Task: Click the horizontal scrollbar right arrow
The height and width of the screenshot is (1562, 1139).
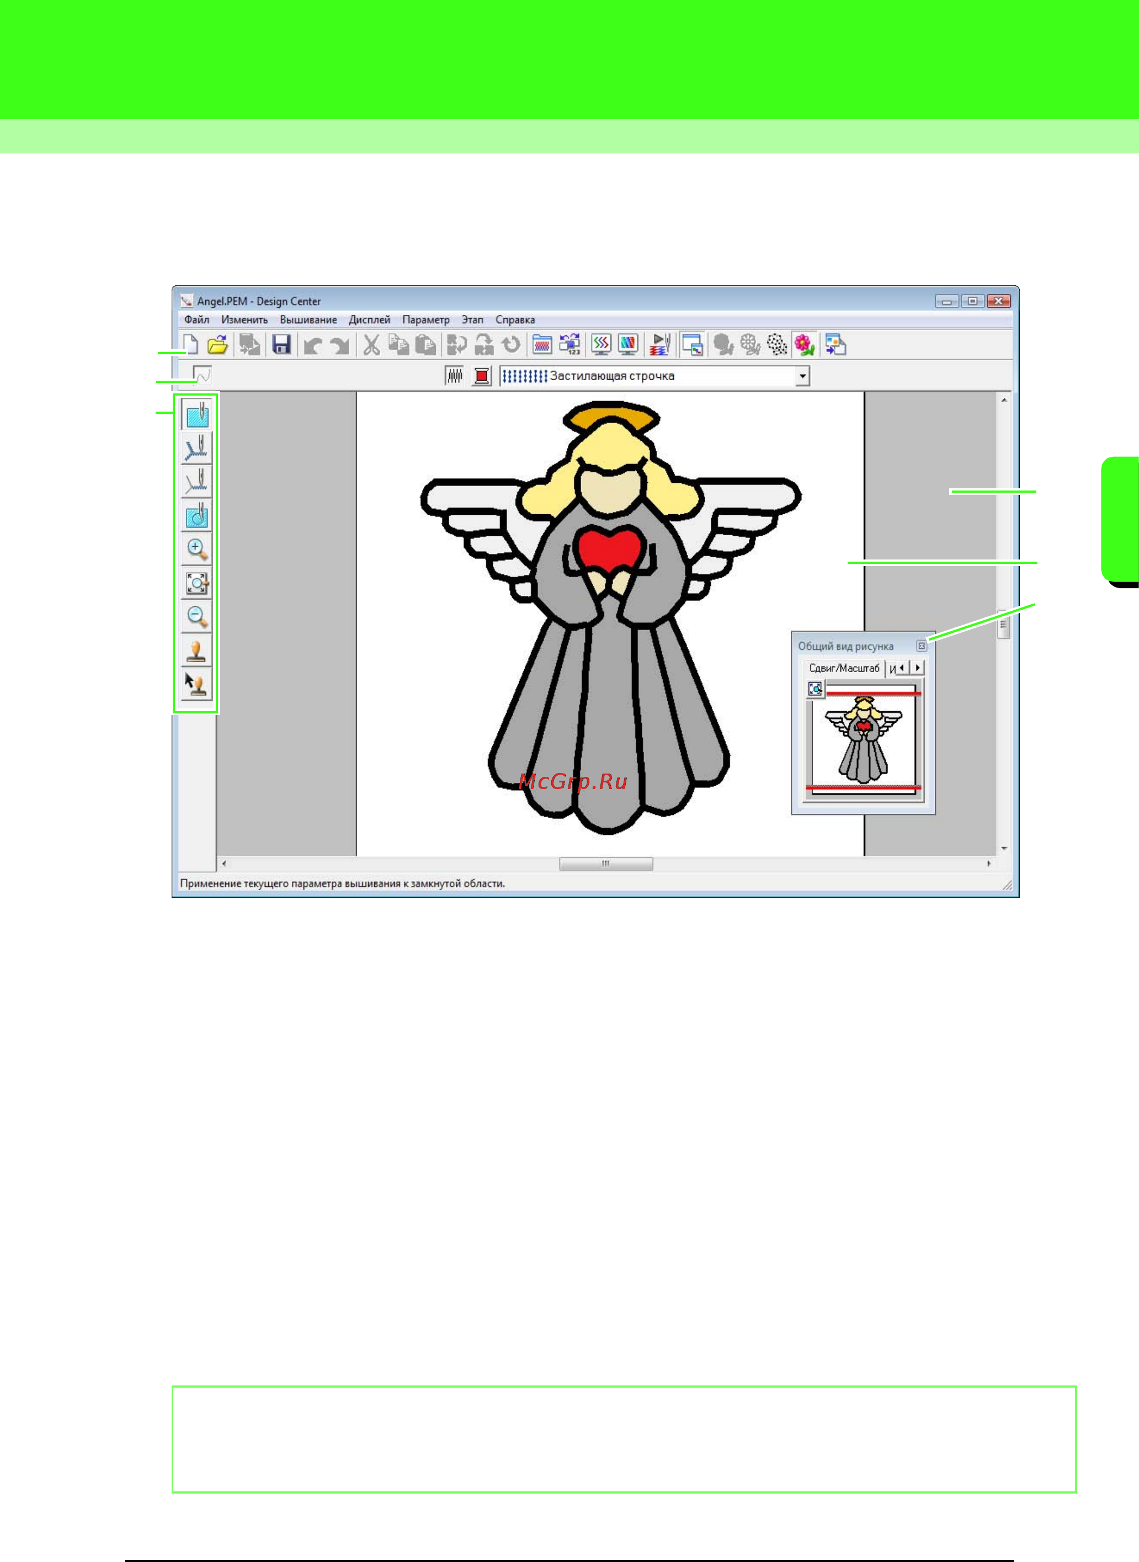Action: click(989, 863)
